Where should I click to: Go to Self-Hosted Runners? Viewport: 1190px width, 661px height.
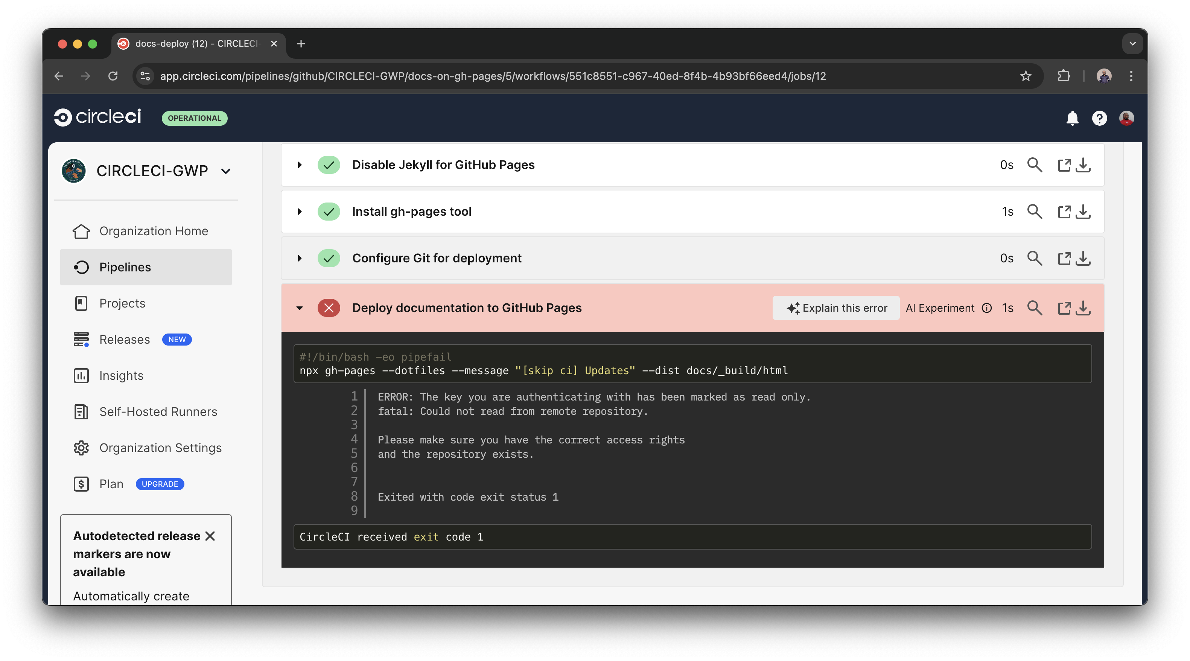[x=158, y=411]
